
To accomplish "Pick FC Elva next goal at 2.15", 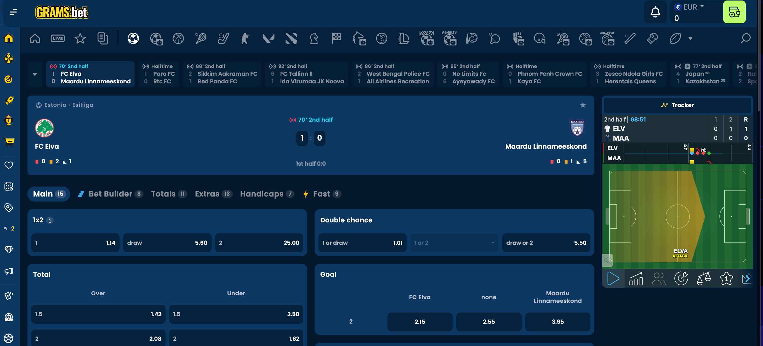I will pyautogui.click(x=420, y=322).
